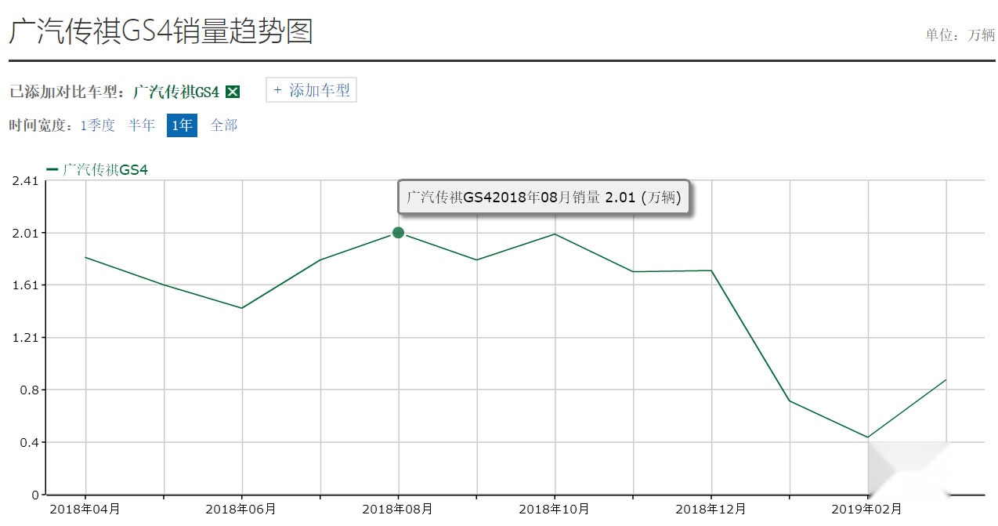998x526 pixels.
Task: Click the 1.21 y-axis value
Action: pos(24,338)
